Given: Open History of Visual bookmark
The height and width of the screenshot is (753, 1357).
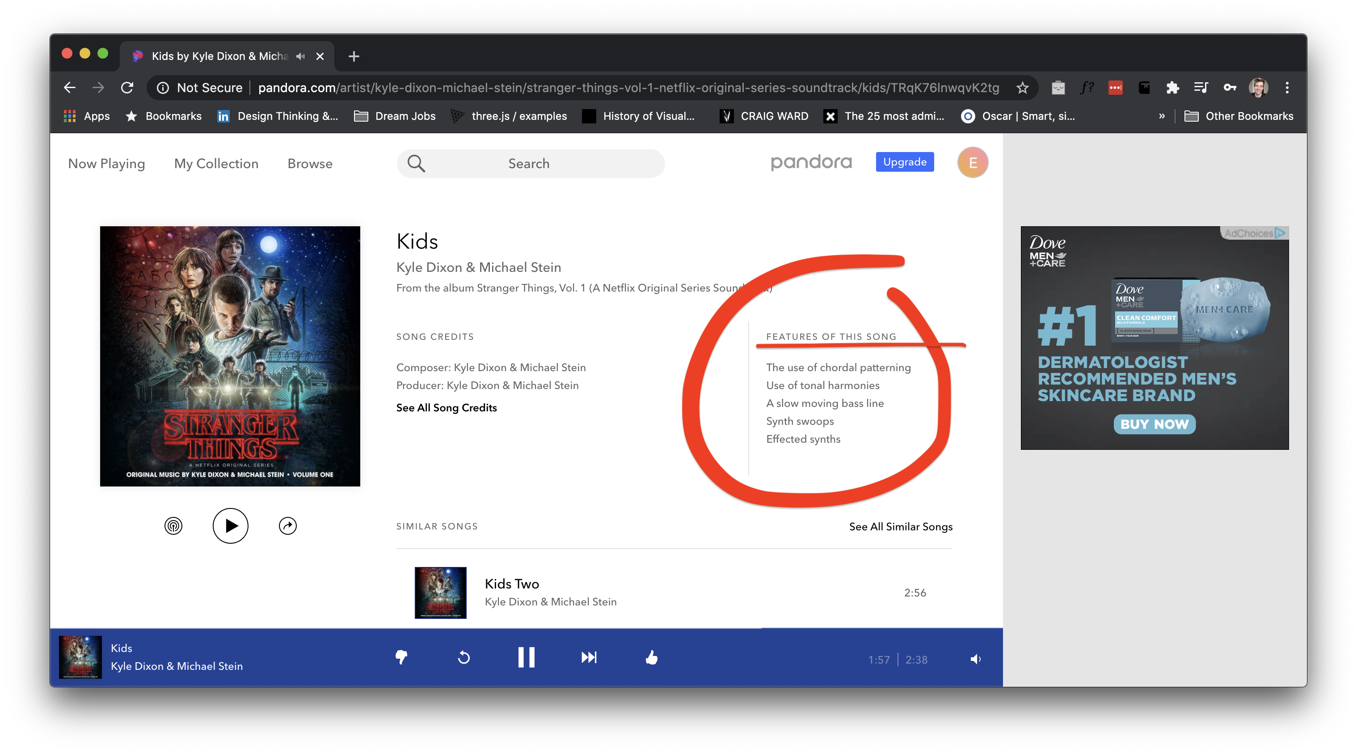Looking at the screenshot, I should point(638,116).
